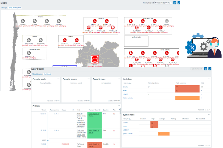Open Zabbix servers in Host status
This screenshot has height=148, width=223.
pos(128,98)
